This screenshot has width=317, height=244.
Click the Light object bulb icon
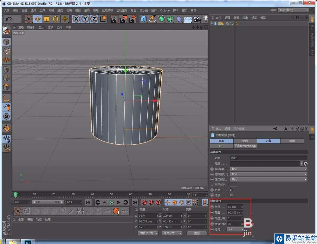(206, 19)
